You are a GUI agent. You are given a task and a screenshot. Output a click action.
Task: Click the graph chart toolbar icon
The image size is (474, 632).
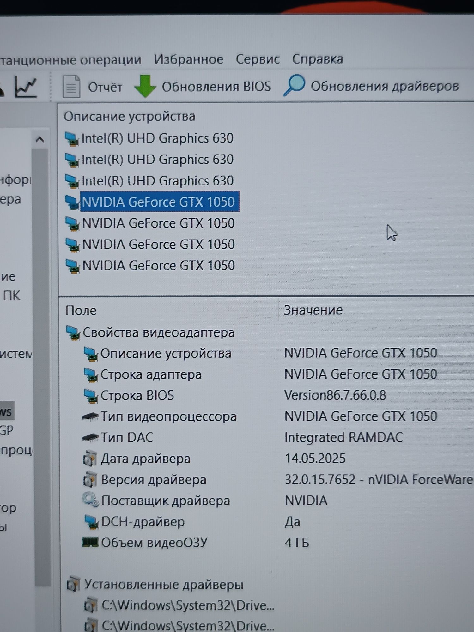pyautogui.click(x=26, y=87)
